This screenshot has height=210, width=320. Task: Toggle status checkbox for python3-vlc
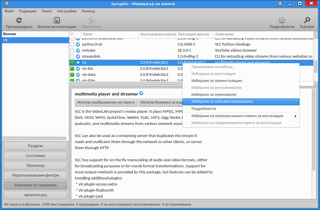coord(72,44)
